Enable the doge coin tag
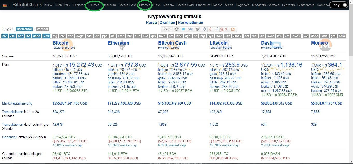This screenshot has height=164, width=353. [x=80, y=36]
